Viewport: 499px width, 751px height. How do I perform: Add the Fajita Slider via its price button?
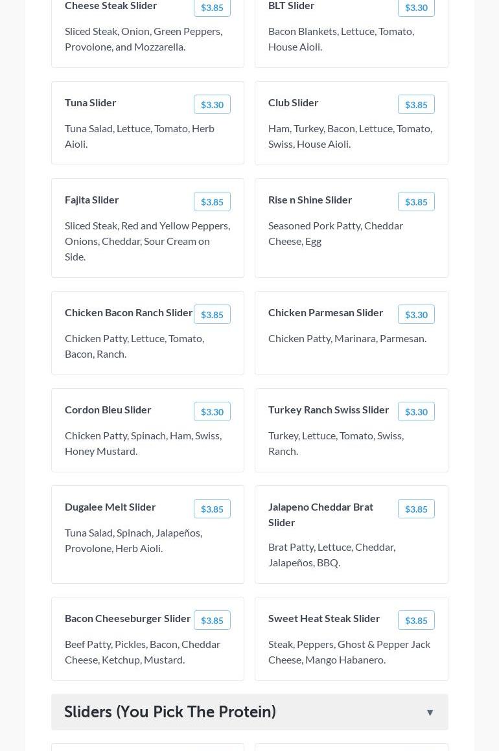pos(212,202)
